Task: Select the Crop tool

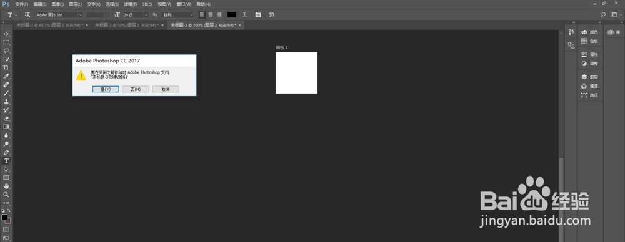Action: [x=6, y=67]
